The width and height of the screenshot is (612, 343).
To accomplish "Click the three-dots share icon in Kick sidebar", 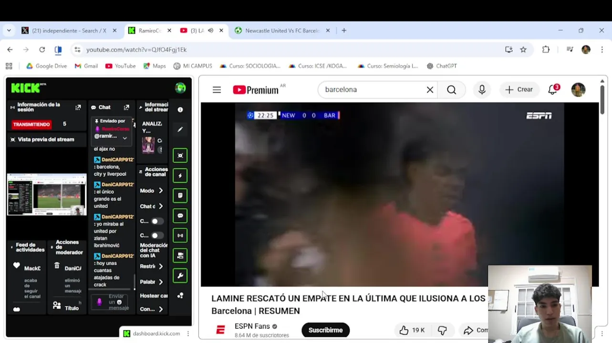I will (x=180, y=295).
